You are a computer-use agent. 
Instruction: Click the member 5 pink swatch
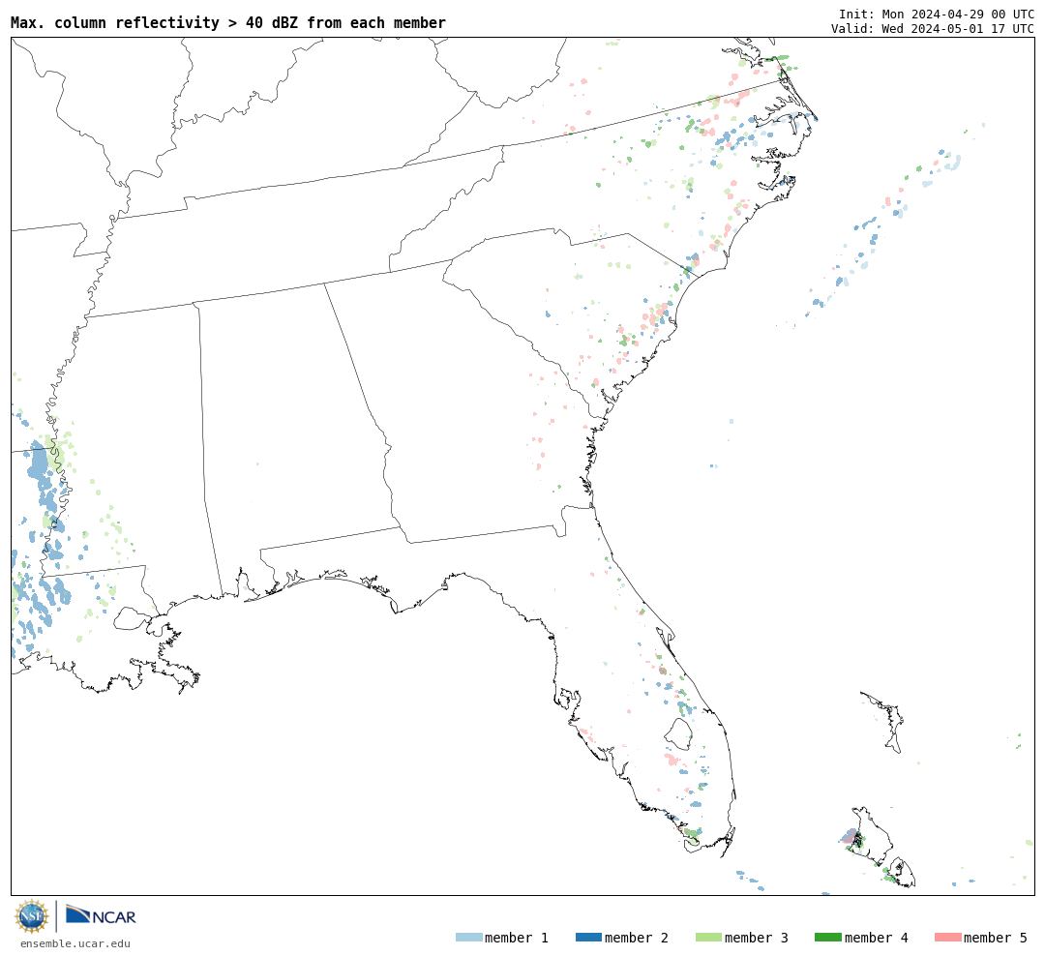tap(948, 938)
